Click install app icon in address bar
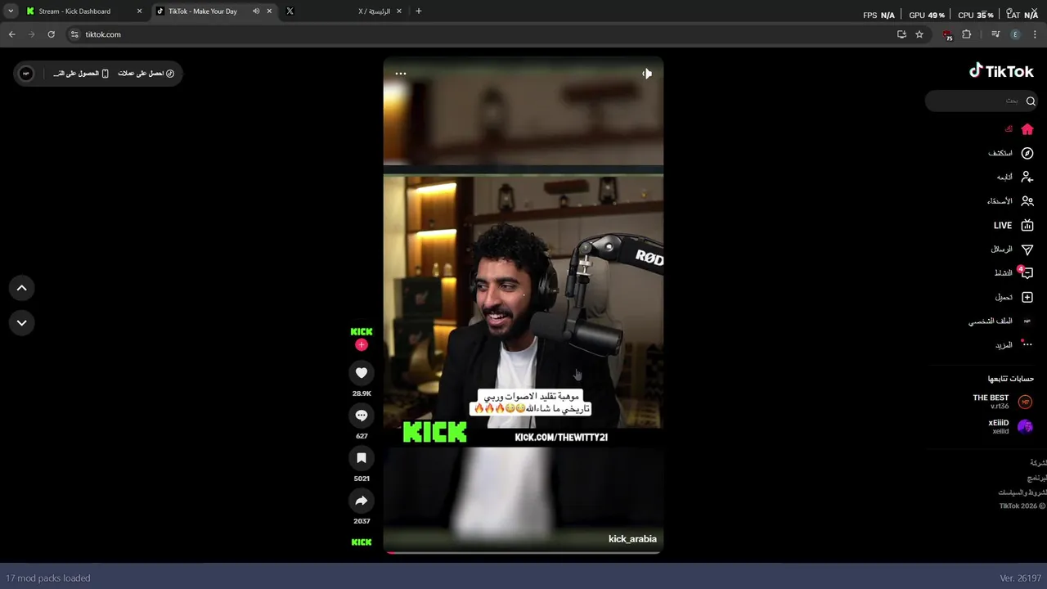This screenshot has width=1047, height=589. [901, 34]
